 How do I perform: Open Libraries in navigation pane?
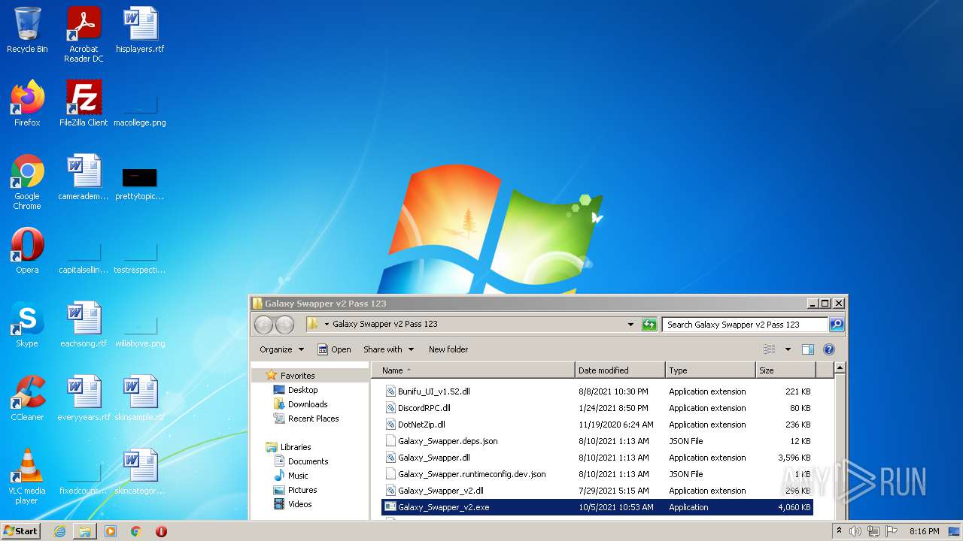[295, 447]
